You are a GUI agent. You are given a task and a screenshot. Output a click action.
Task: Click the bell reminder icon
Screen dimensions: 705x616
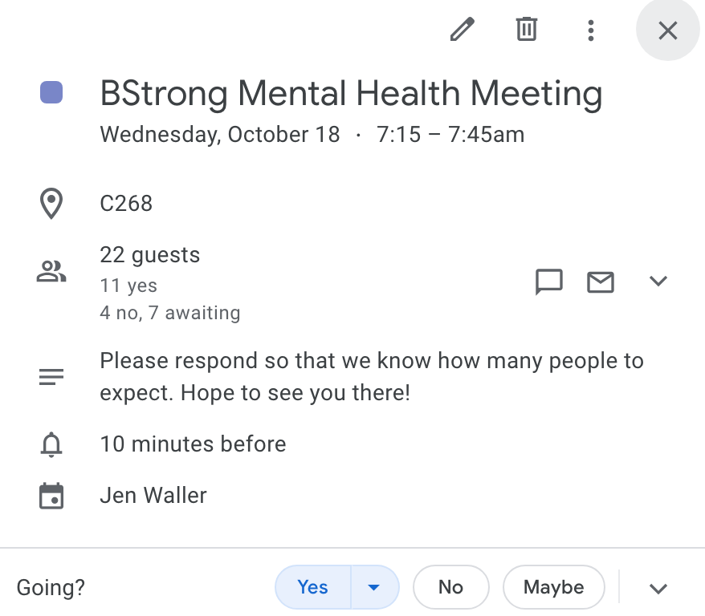(x=51, y=444)
